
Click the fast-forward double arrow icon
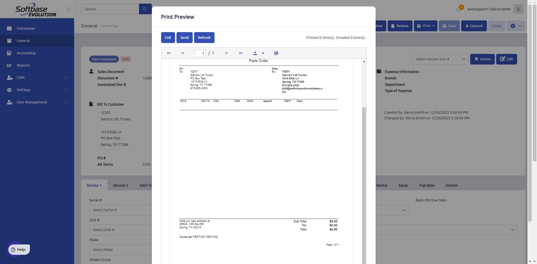pyautogui.click(x=241, y=53)
